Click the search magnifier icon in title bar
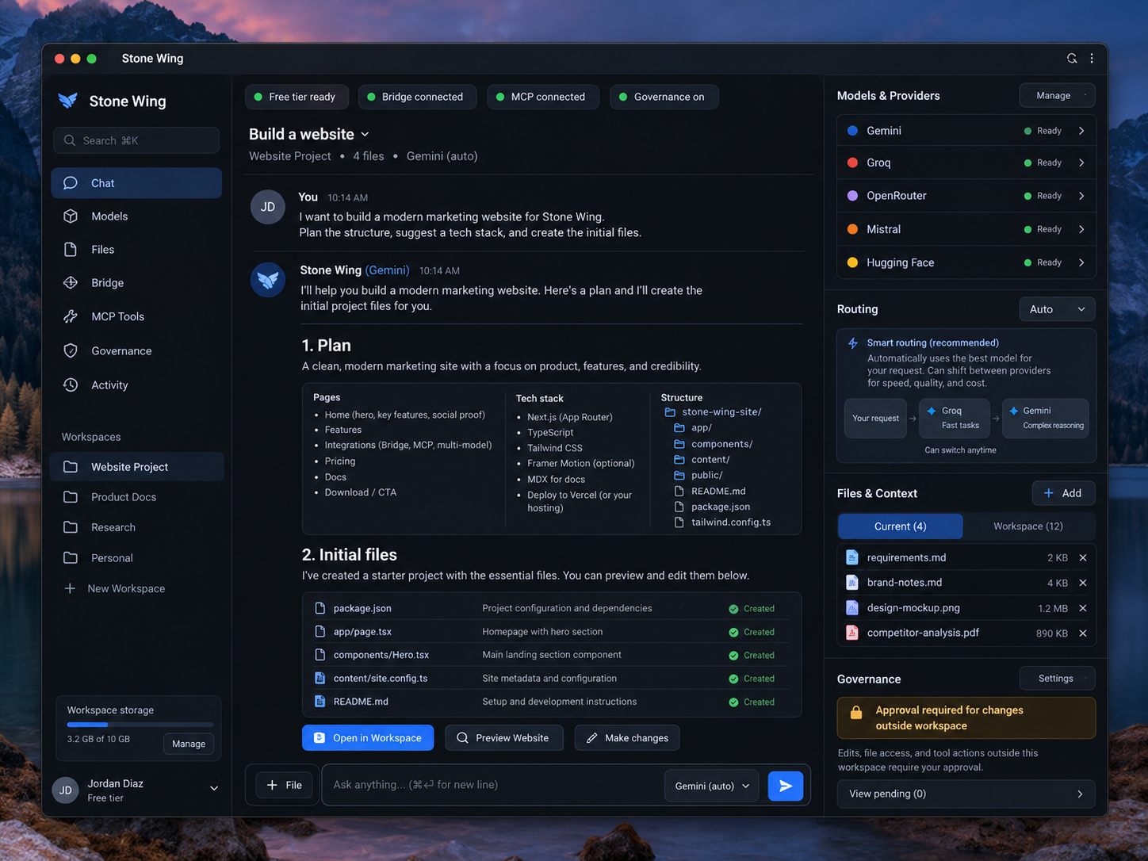Image resolution: width=1148 pixels, height=861 pixels. (x=1072, y=58)
